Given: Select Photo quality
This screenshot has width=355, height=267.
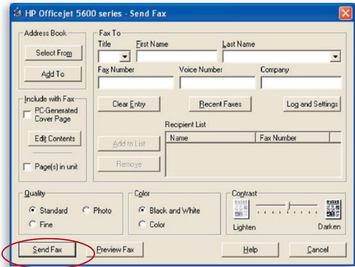Looking at the screenshot, I should pyautogui.click(x=86, y=210).
